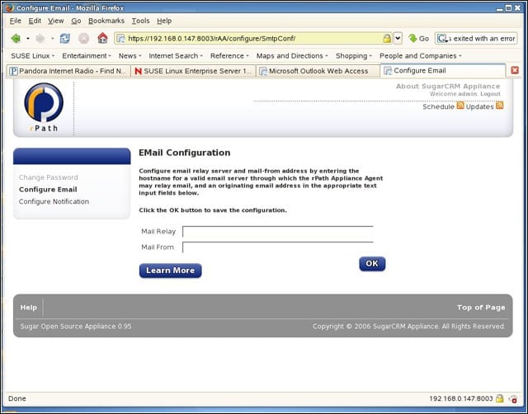Screen dimensions: 528x414
Task: Click "Sugar Open Source Appliance 0.95" text
Action: tap(76, 327)
